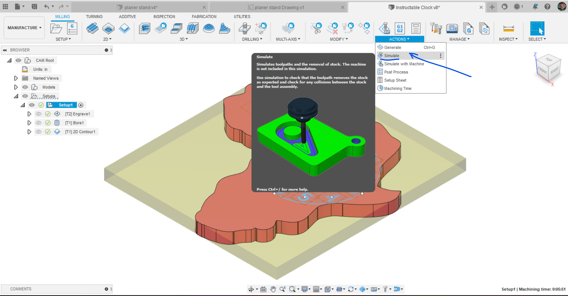Show the Engrave1 toolpath
This screenshot has height=296, width=568.
[x=38, y=114]
